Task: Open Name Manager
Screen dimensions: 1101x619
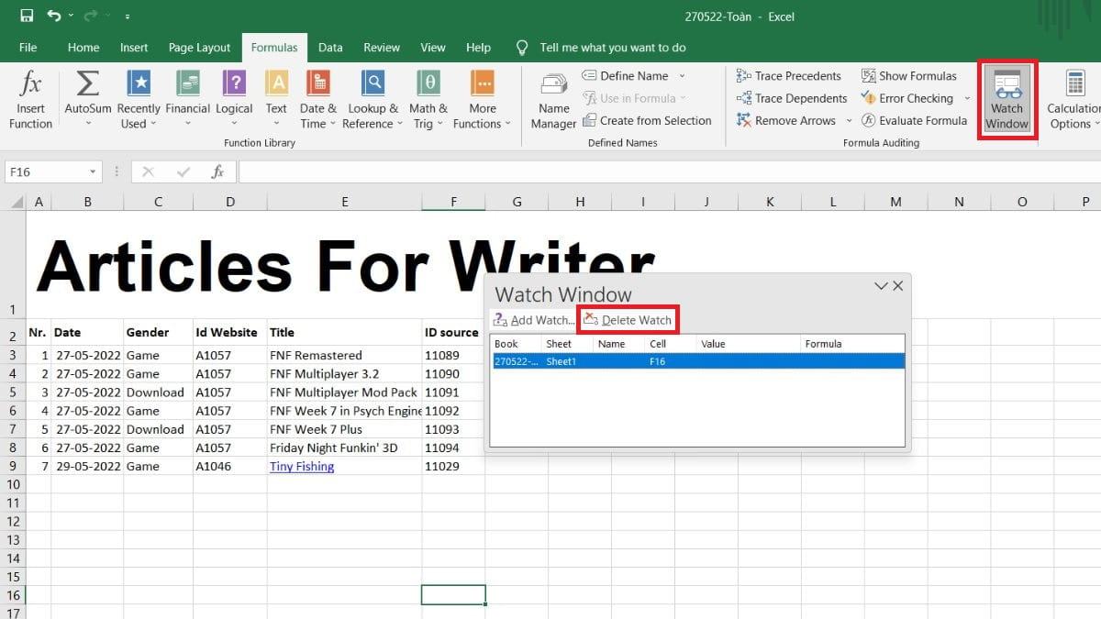Action: pyautogui.click(x=553, y=100)
